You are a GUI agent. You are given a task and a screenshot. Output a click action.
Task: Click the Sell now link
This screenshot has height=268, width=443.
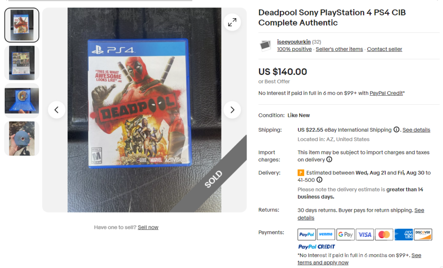point(148,227)
